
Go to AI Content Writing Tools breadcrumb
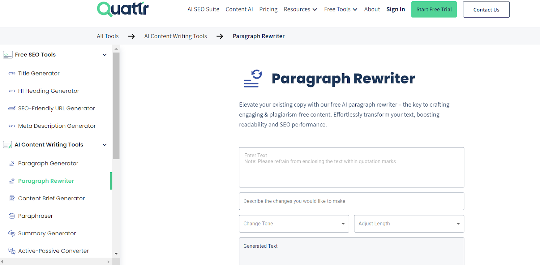(x=175, y=36)
